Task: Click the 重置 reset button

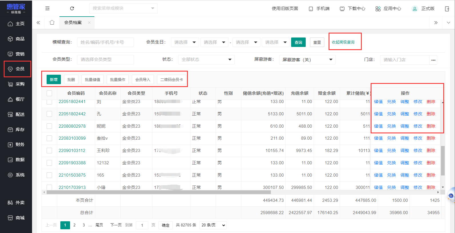Action: click(317, 42)
